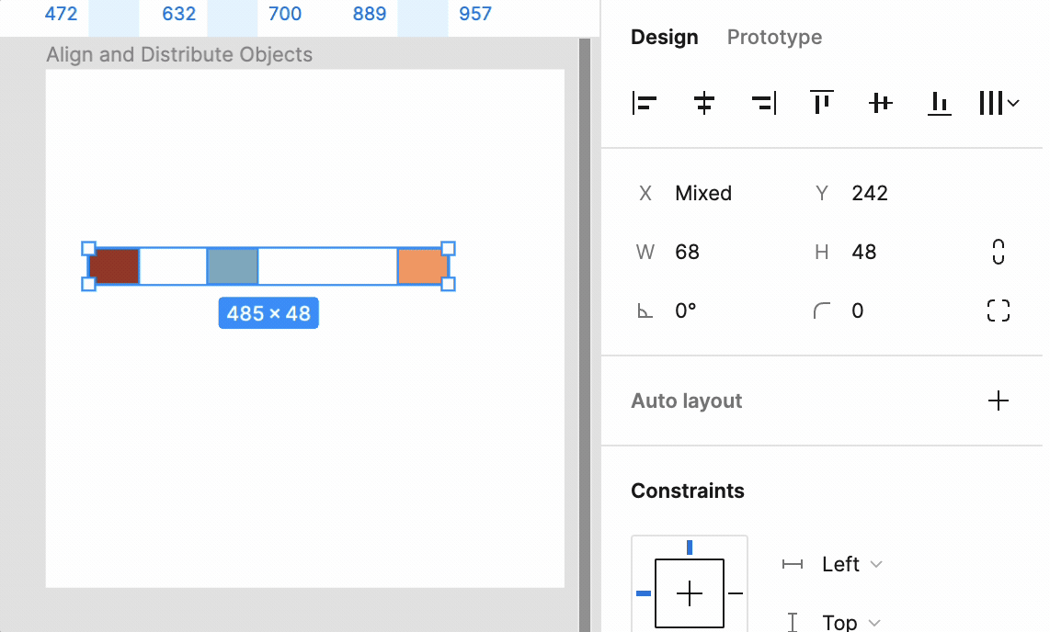Align selected objects horizontally centered

point(703,103)
